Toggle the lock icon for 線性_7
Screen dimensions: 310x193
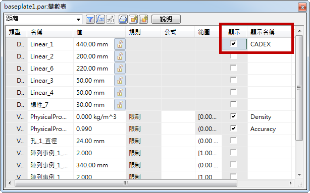(x=120, y=105)
